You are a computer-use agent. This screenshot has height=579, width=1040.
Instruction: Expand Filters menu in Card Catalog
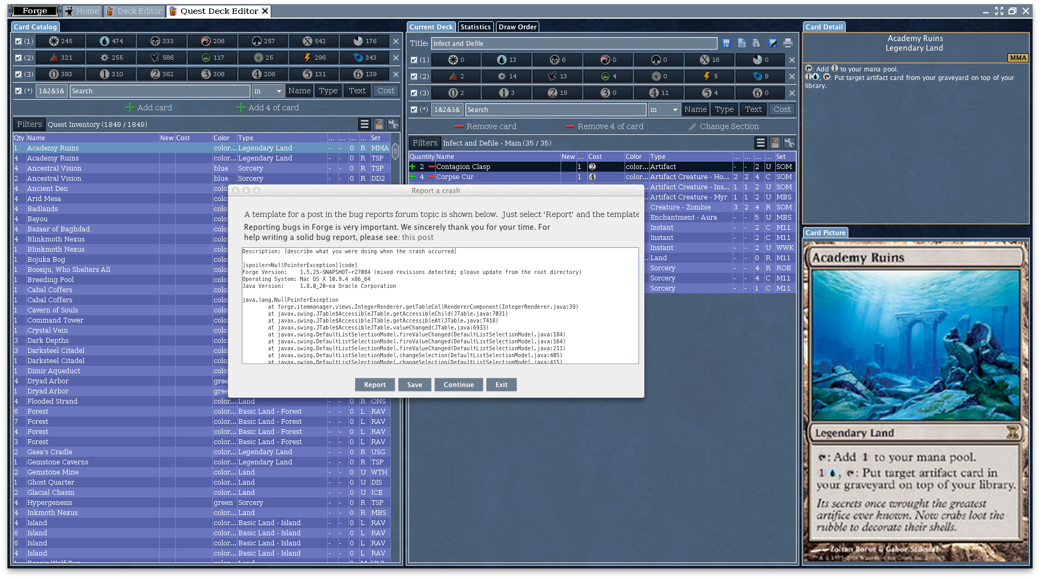coord(29,124)
